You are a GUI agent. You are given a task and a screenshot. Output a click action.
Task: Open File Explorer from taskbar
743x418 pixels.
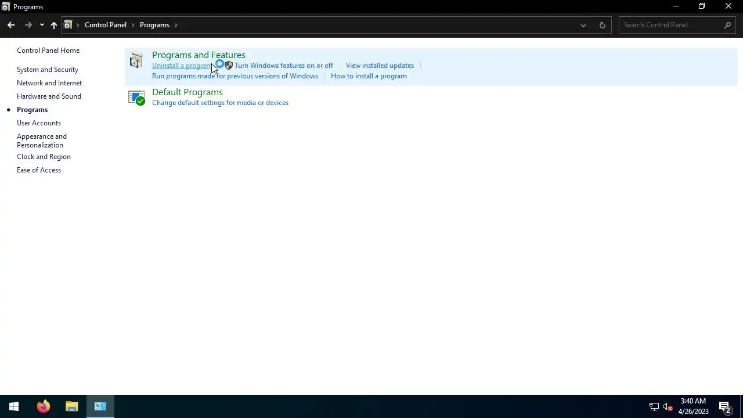(72, 406)
